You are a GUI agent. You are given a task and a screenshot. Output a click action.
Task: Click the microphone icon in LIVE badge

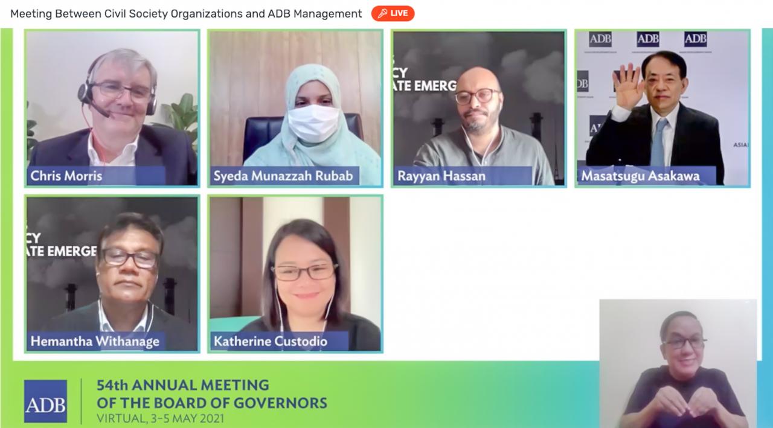[382, 13]
